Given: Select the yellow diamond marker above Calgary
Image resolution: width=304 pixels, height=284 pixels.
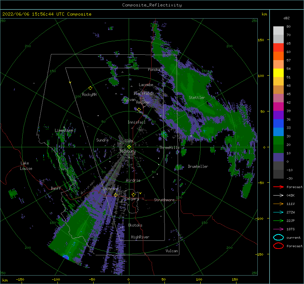Looking at the screenshot, I should (133, 195).
